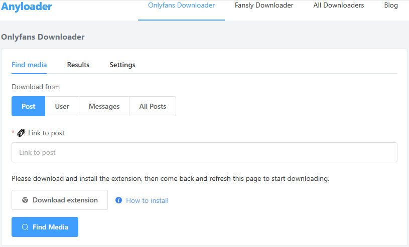Click the Download extension button
Image resolution: width=409 pixels, height=247 pixels.
(x=60, y=200)
